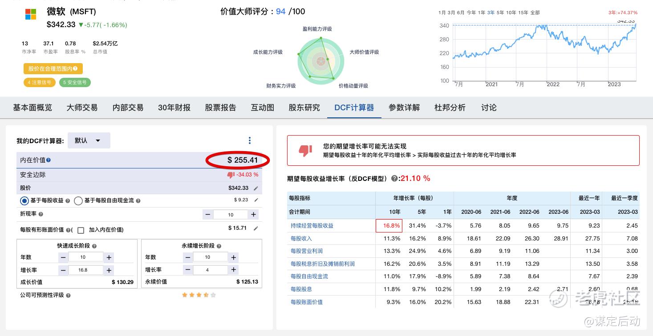
Task: Switch to 大师交易 tab
Action: [82, 108]
